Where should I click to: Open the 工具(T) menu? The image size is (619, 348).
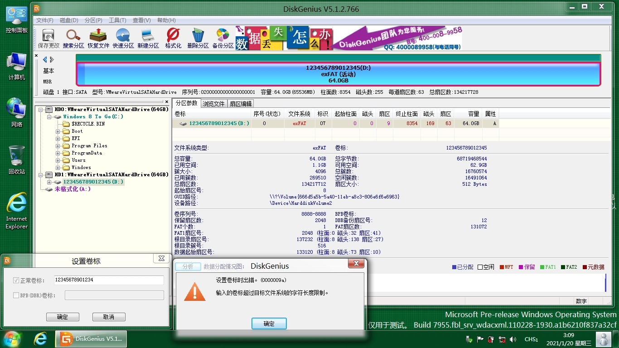pyautogui.click(x=117, y=20)
